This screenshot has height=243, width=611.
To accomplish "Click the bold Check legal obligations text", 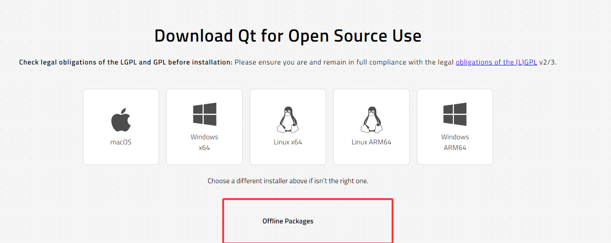I will [126, 62].
